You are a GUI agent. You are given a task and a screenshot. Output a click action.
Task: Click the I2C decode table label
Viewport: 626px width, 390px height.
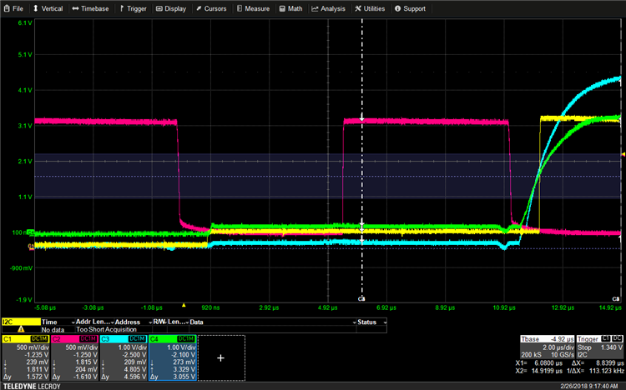pyautogui.click(x=20, y=321)
